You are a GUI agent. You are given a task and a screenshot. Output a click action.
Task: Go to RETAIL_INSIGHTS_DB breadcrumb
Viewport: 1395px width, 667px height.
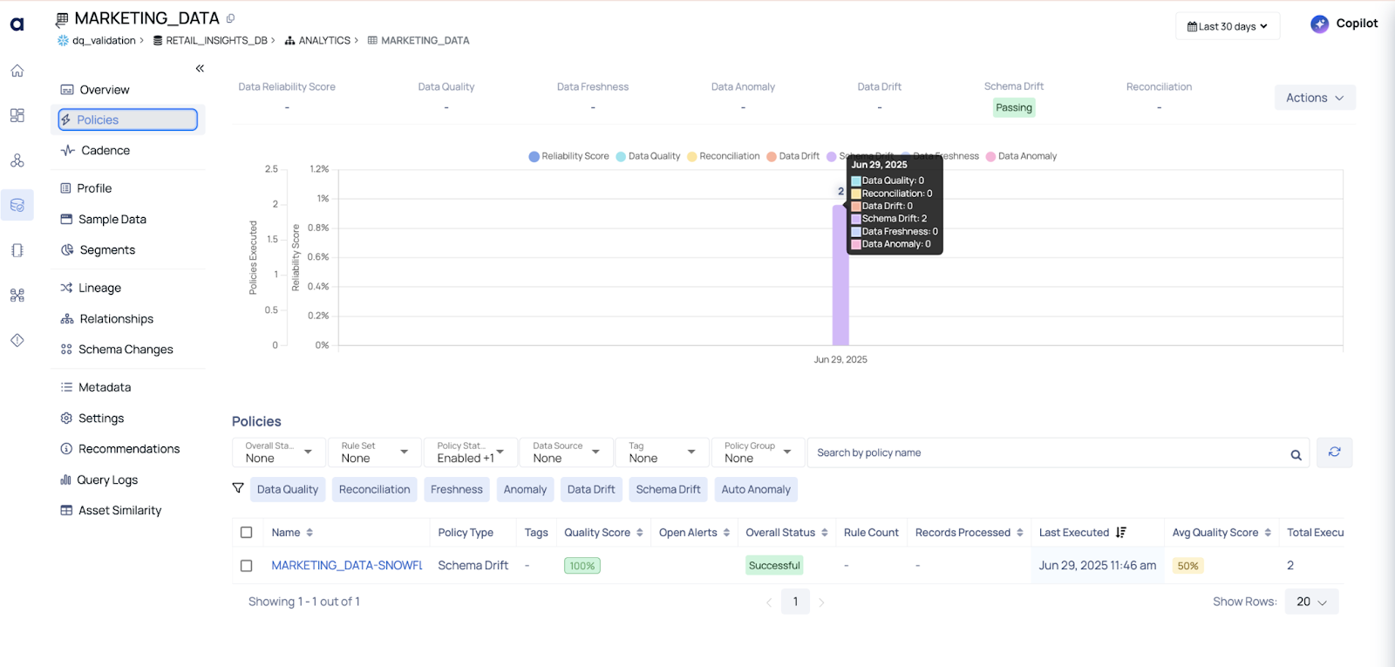216,41
